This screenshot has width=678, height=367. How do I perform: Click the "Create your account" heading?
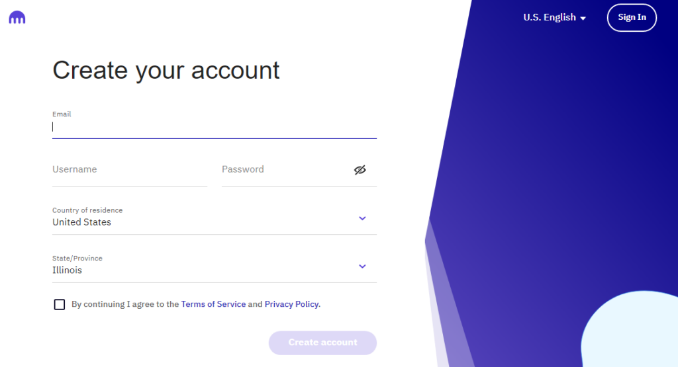pos(166,70)
